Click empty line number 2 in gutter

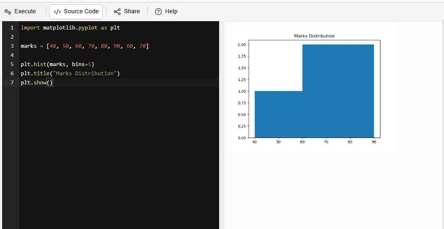coord(12,37)
